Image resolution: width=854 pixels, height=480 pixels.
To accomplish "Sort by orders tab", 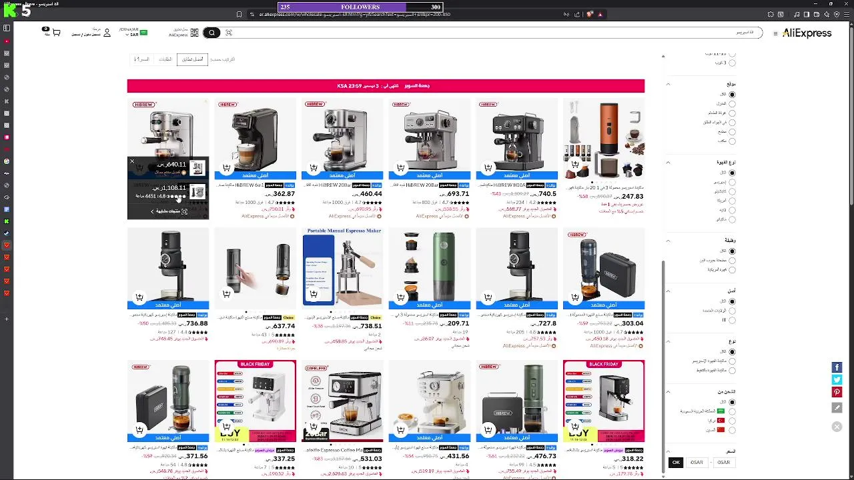I will click(165, 59).
